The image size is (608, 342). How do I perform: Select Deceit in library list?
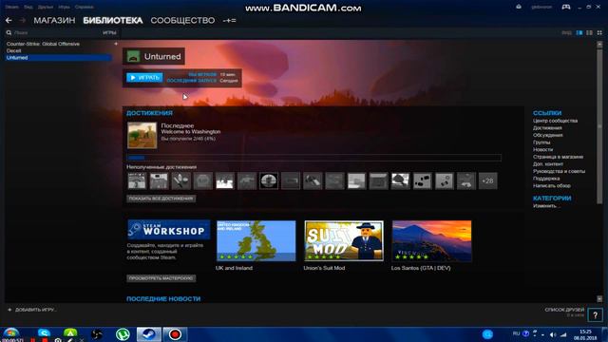(x=14, y=50)
